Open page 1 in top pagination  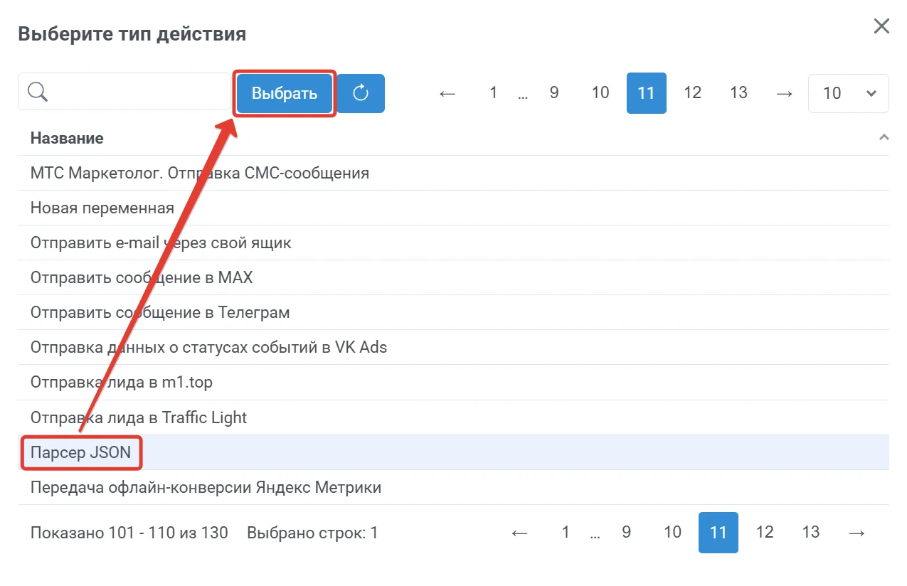493,93
